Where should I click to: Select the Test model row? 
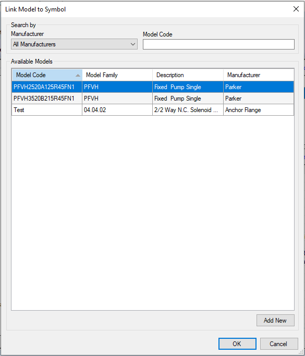[x=153, y=110]
